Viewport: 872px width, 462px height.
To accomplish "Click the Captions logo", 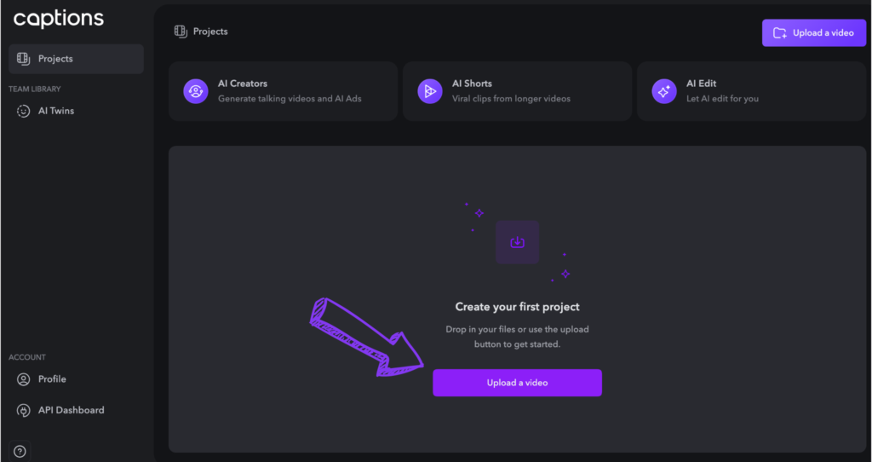I will click(x=59, y=19).
